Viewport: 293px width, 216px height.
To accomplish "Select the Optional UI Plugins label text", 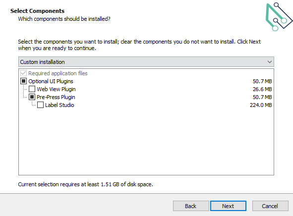I will point(51,81).
